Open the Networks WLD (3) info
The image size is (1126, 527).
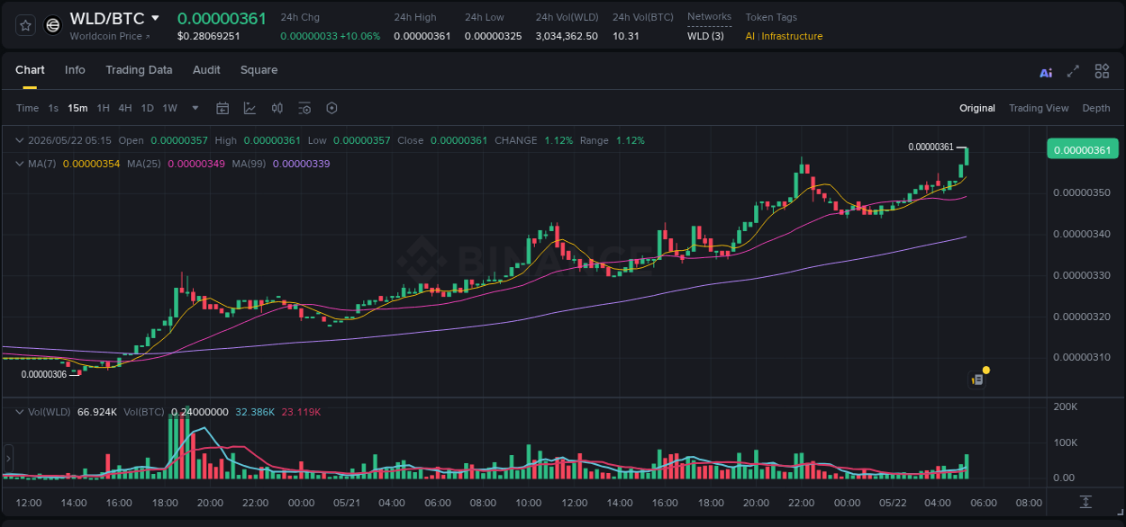pos(705,36)
